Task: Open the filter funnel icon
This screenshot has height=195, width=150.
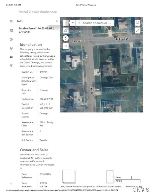Action: [11, 66]
